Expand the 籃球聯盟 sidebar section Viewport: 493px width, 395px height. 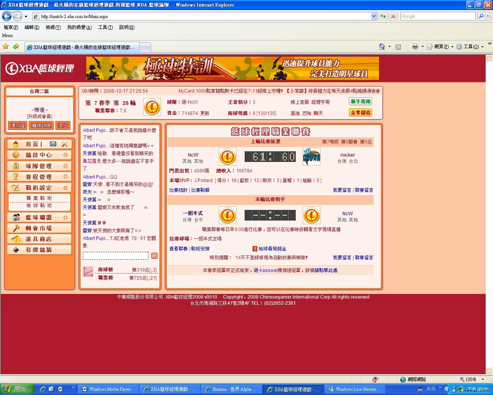pyautogui.click(x=65, y=217)
